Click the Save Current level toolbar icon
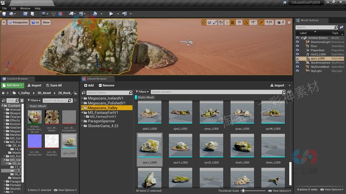Screen dimensions: 346x194 4,14
